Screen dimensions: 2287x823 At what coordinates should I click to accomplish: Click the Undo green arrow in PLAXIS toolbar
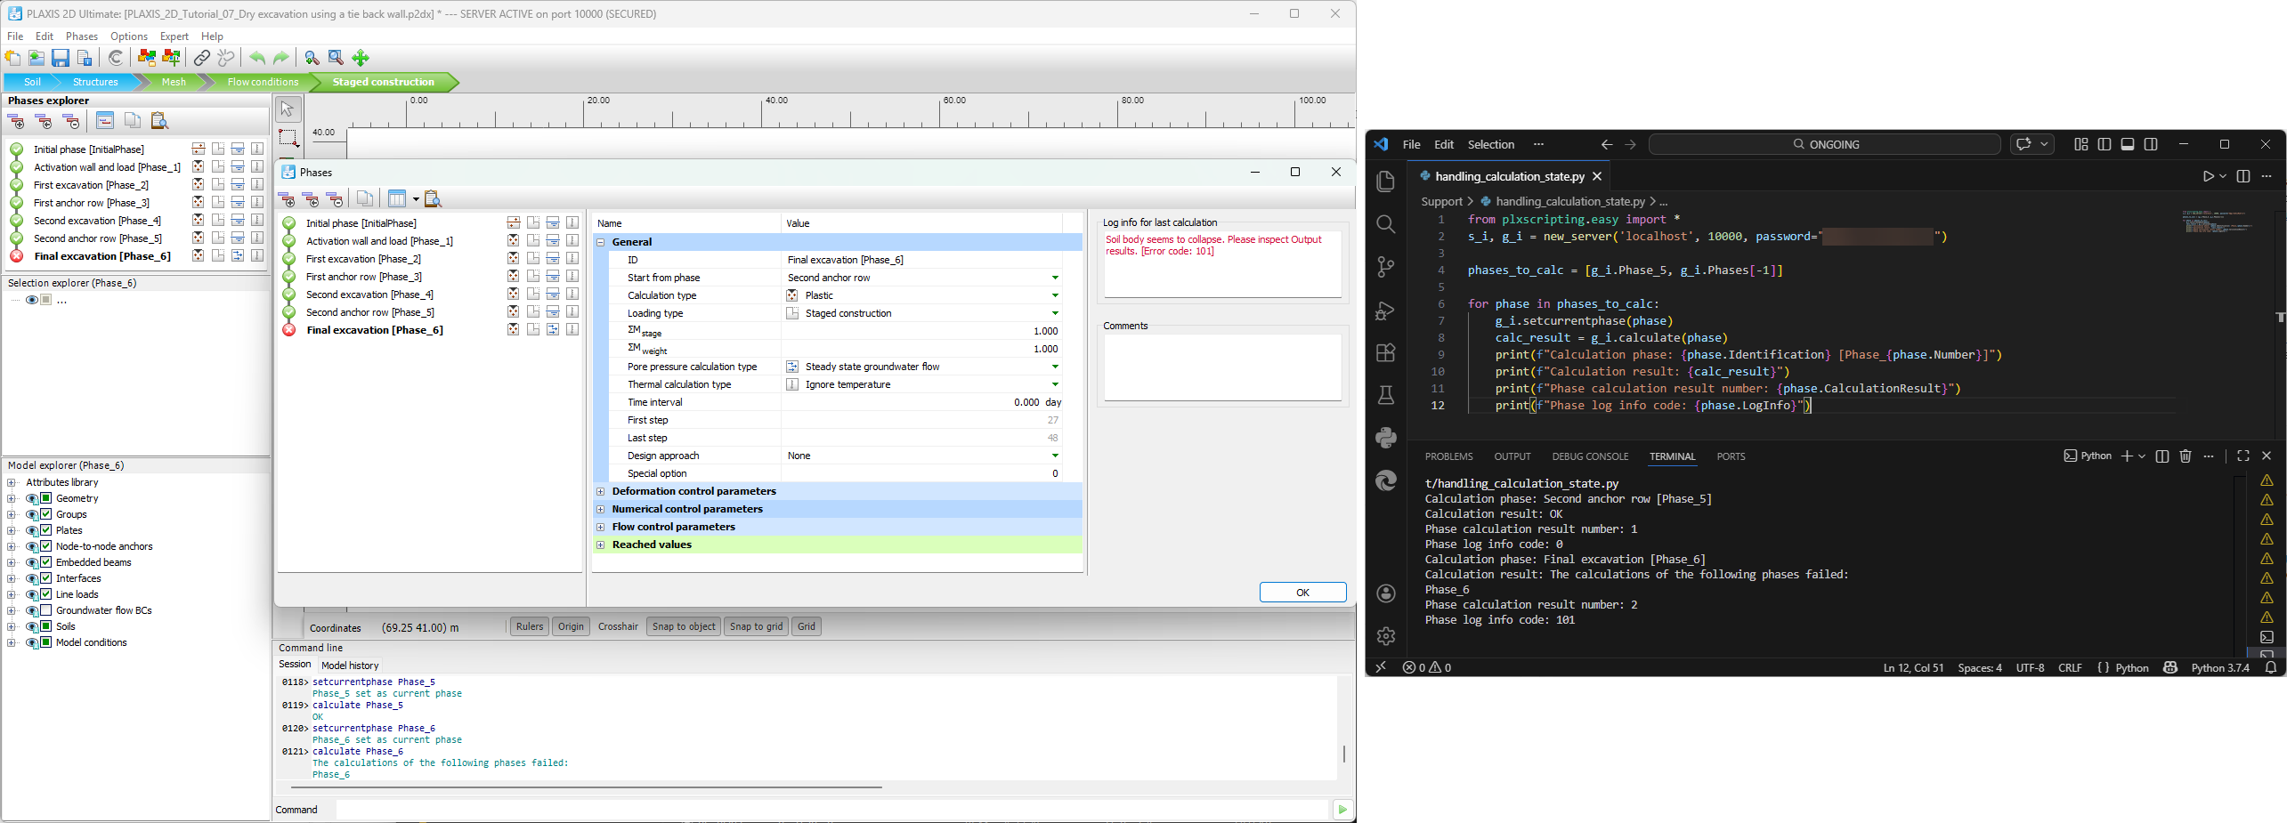point(257,58)
